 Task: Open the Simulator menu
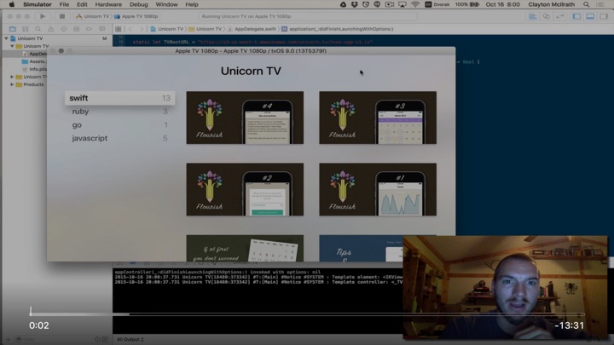(38, 5)
